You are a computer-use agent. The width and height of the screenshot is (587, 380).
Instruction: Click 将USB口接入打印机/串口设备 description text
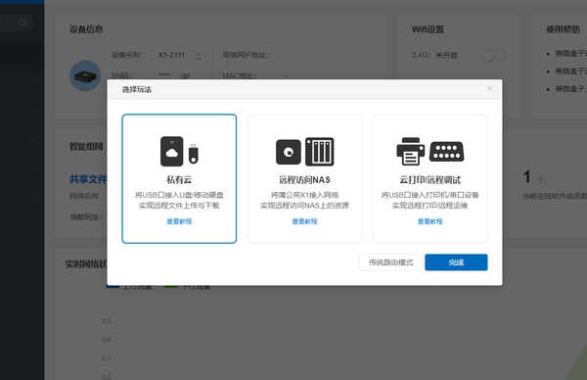pos(429,195)
